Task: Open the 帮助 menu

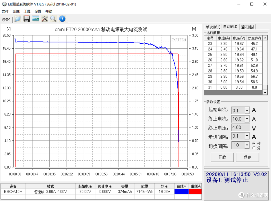Action: (x=49, y=11)
